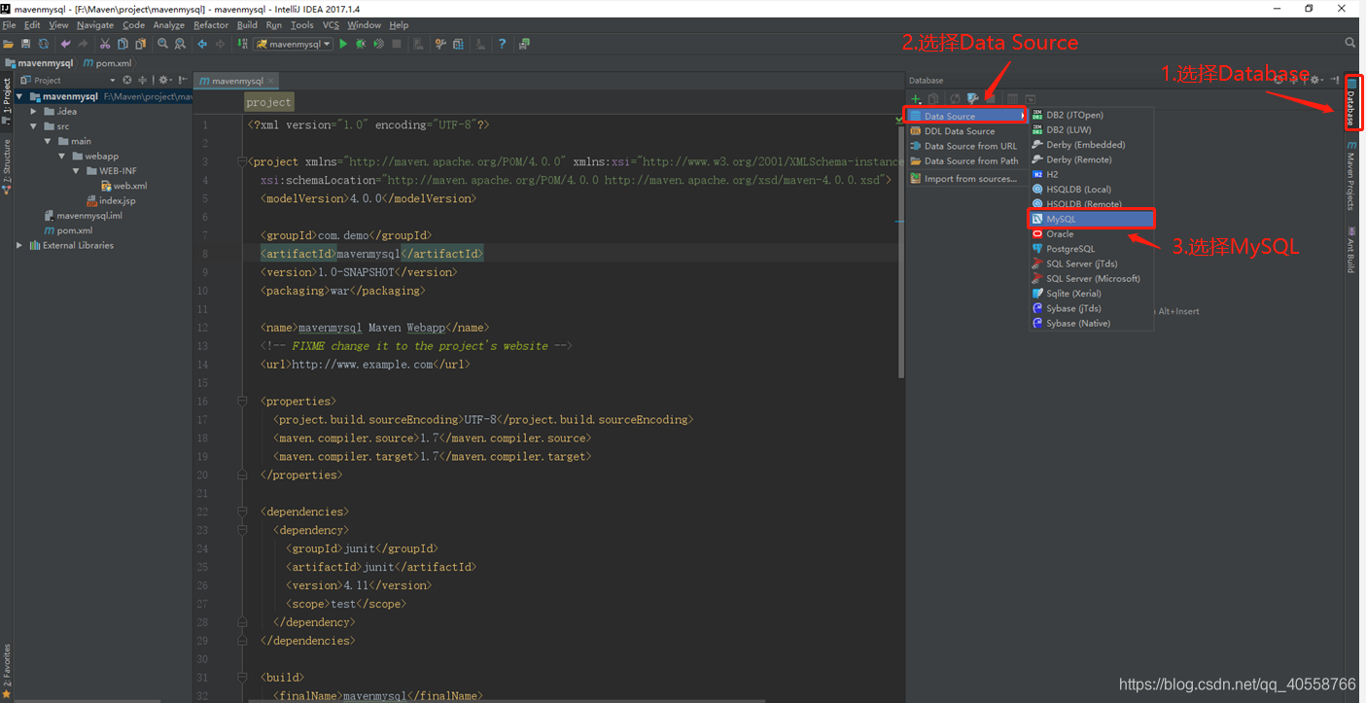Click the Copy toolbar icon

[x=123, y=44]
